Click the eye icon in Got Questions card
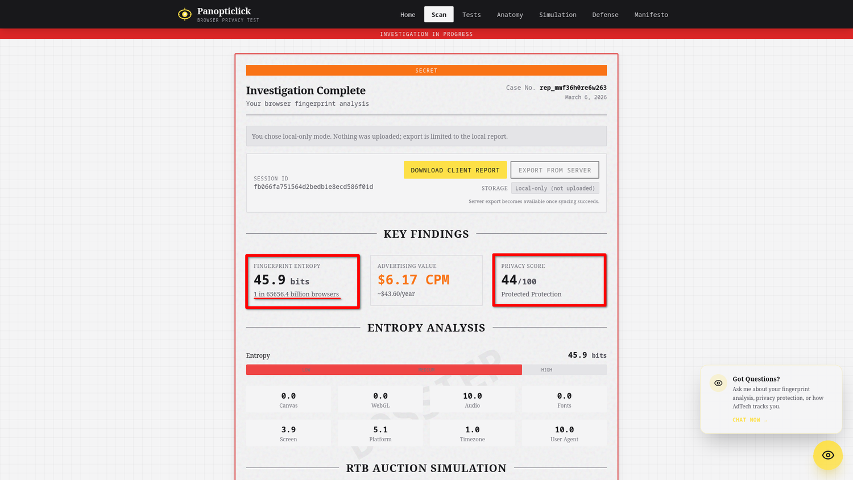The height and width of the screenshot is (480, 853). click(718, 383)
